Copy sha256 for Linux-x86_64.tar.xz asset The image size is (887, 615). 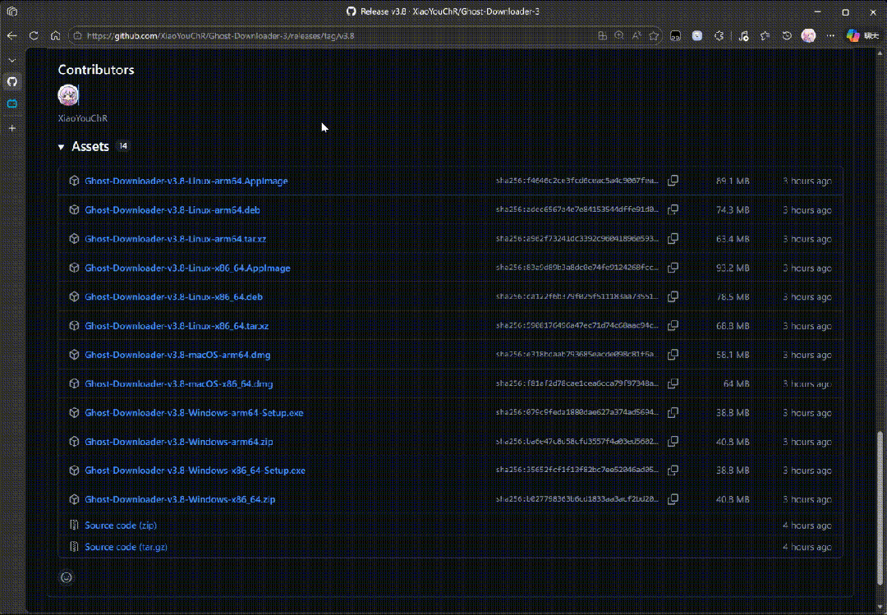673,325
